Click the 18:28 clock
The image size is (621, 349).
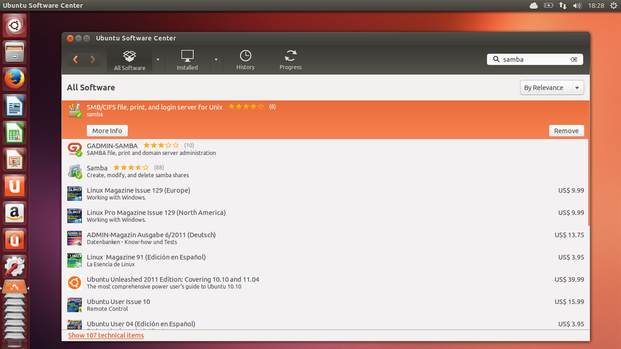[596, 5]
